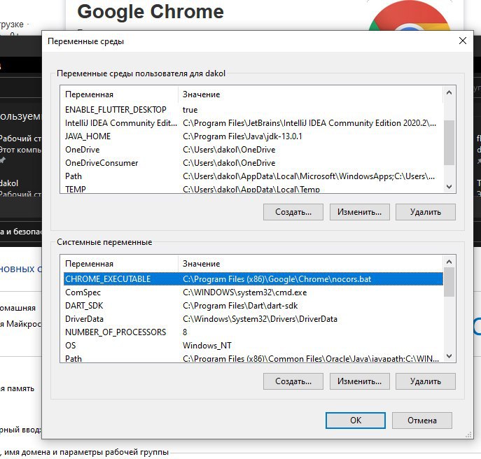Screen dimensions: 481x459
Task: Select user Path with WindowsApps value
Action: (253, 176)
